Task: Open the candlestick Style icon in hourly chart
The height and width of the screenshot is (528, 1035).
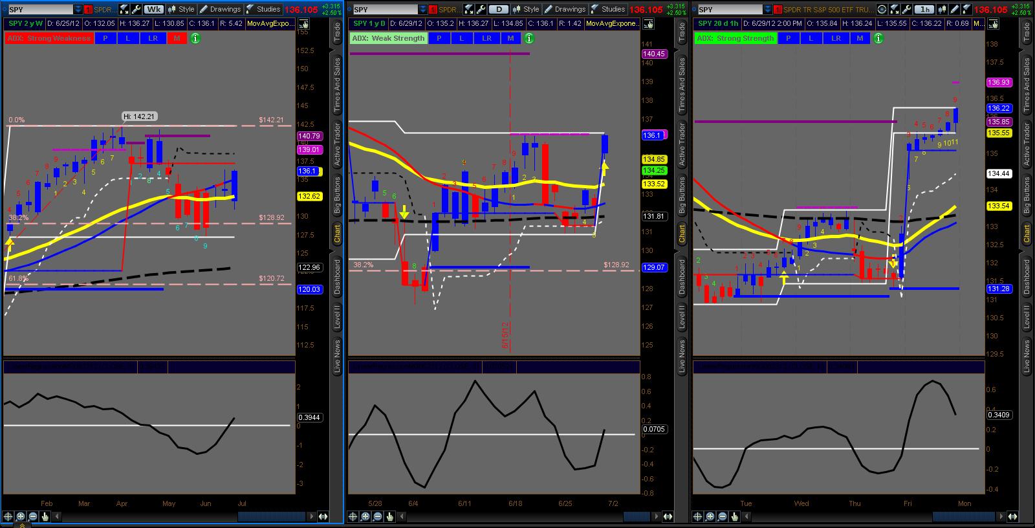Action: (x=942, y=10)
